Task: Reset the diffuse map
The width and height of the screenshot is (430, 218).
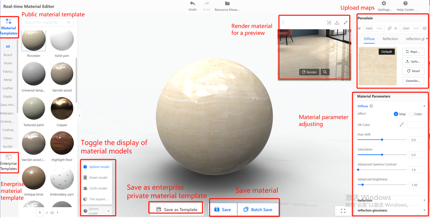Action: click(x=413, y=71)
